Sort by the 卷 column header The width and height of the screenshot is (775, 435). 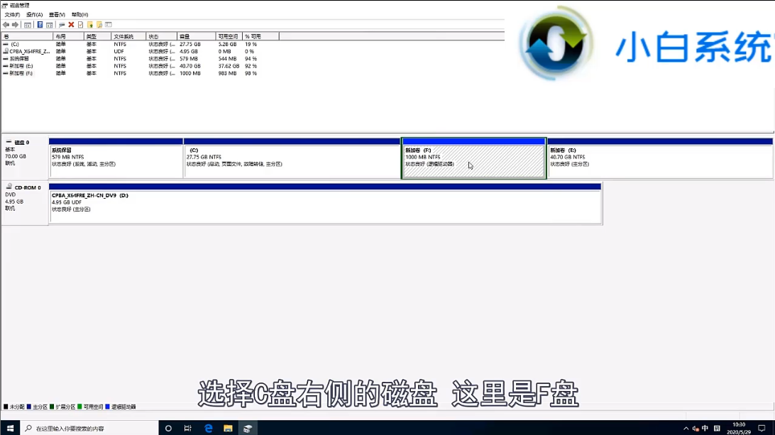click(27, 37)
